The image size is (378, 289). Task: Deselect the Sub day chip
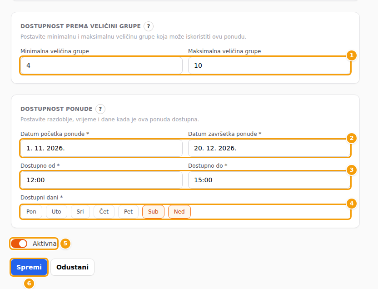(153, 212)
